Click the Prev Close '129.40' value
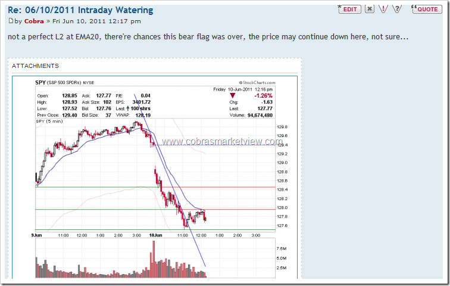This screenshot has height=286, width=450. click(70, 115)
